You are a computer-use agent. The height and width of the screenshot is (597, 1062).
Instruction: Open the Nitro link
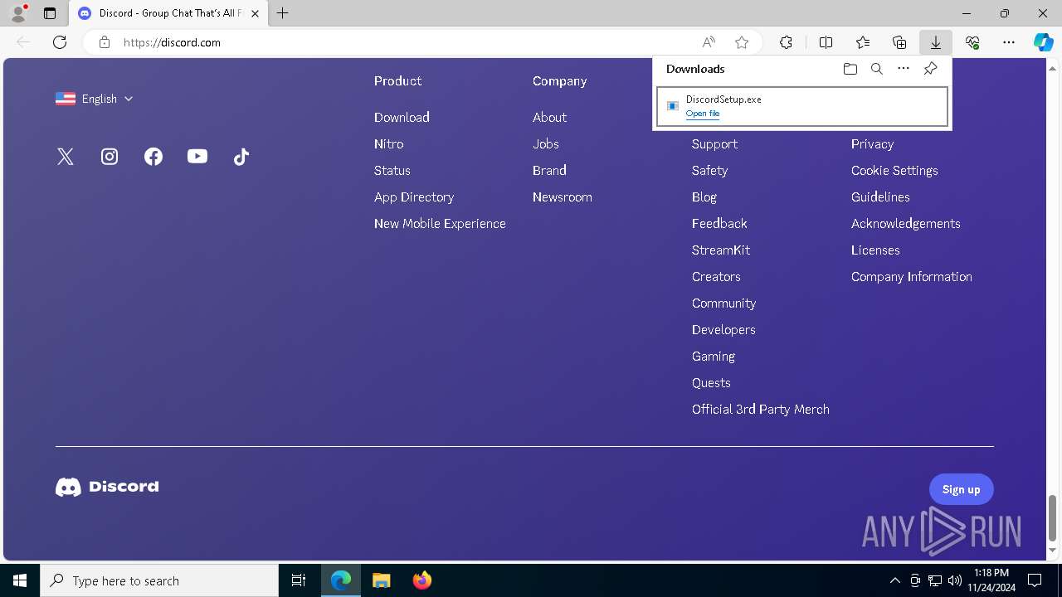(x=388, y=143)
